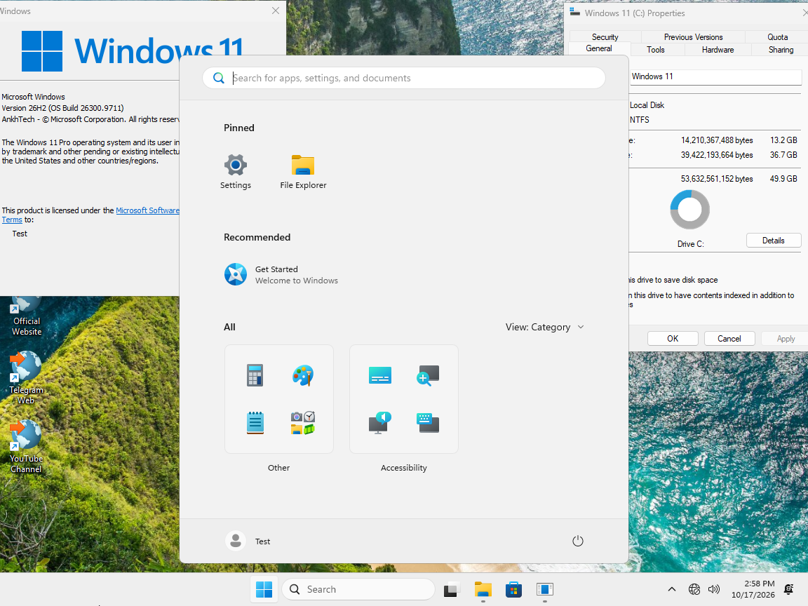This screenshot has height=606, width=808.
Task: Launch Notepad from the Other group
Action: tap(255, 423)
